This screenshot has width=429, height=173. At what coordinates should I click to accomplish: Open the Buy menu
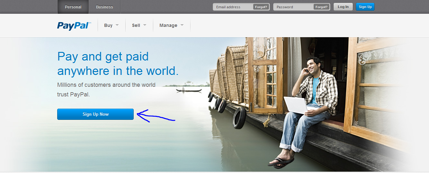[108, 25]
